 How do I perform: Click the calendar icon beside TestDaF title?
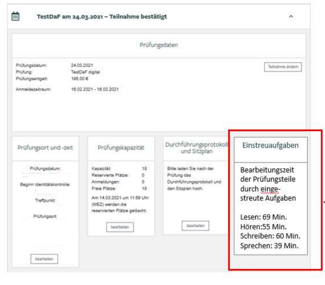(x=15, y=16)
